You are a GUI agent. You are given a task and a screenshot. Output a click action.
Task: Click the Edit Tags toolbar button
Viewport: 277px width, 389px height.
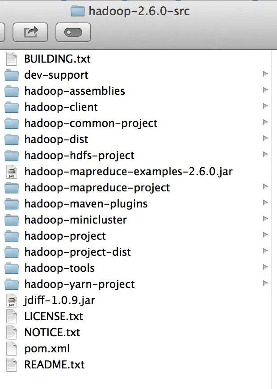pyautogui.click(x=73, y=32)
